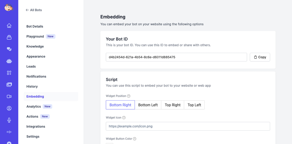The height and width of the screenshot is (144, 292).
Task: Open the Knowledge menu item
Action: point(35,46)
